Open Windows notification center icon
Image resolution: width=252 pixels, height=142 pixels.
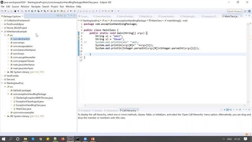coord(245,139)
